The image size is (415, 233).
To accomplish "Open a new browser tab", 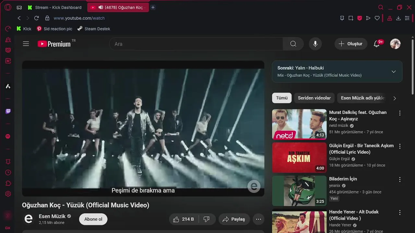I will pyautogui.click(x=153, y=7).
